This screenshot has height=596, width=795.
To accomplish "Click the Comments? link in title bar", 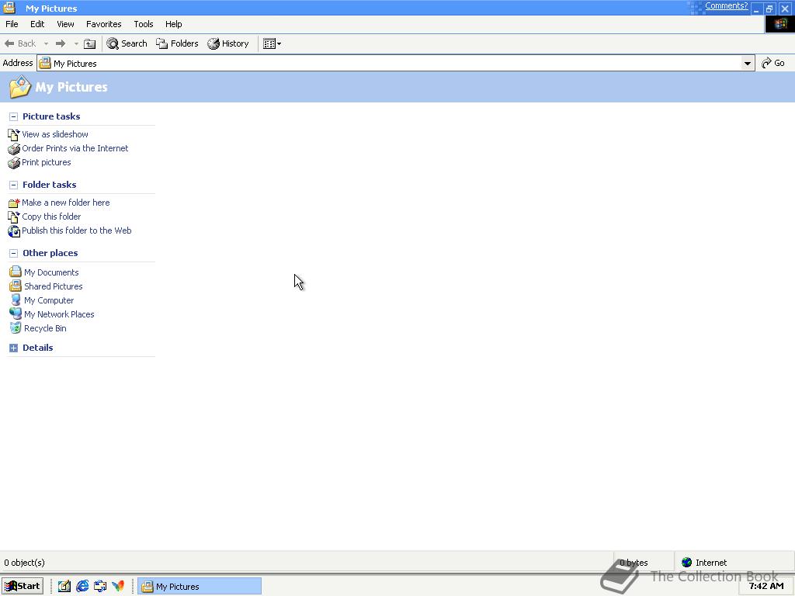I will pos(726,6).
